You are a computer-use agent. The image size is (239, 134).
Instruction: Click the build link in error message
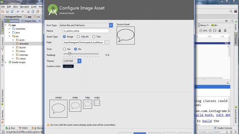coord(207,121)
